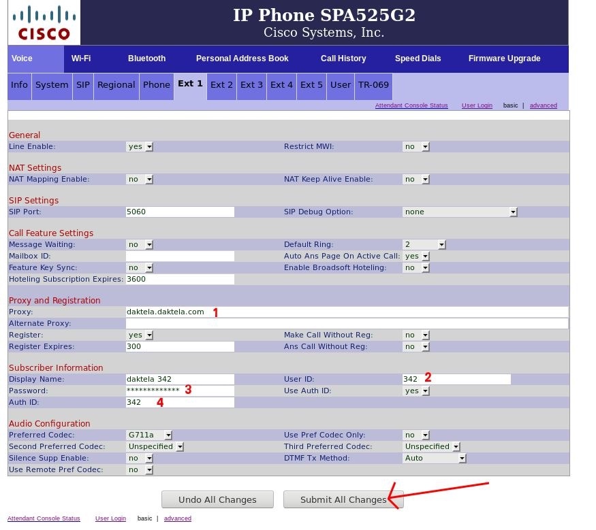Image resolution: width=596 pixels, height=530 pixels.
Task: Expand the Line Enable dropdown
Action: [140, 146]
